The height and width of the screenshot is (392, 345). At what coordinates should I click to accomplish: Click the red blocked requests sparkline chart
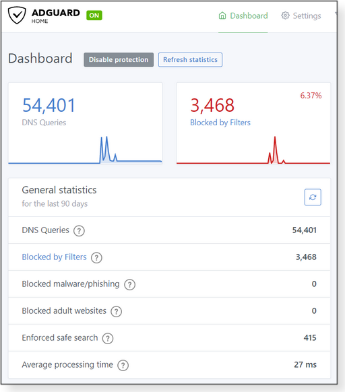click(x=253, y=150)
